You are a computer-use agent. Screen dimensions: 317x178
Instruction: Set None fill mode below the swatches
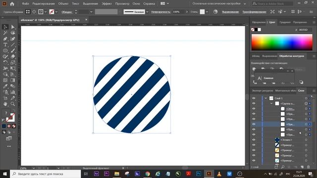(x=14, y=126)
